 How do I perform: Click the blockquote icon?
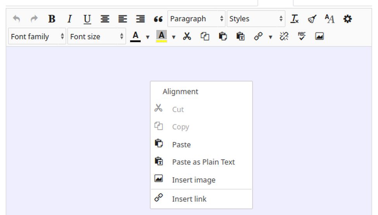click(158, 19)
